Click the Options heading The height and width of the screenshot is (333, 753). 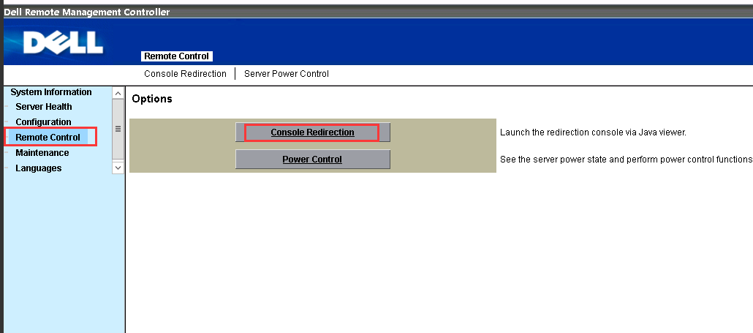point(152,99)
